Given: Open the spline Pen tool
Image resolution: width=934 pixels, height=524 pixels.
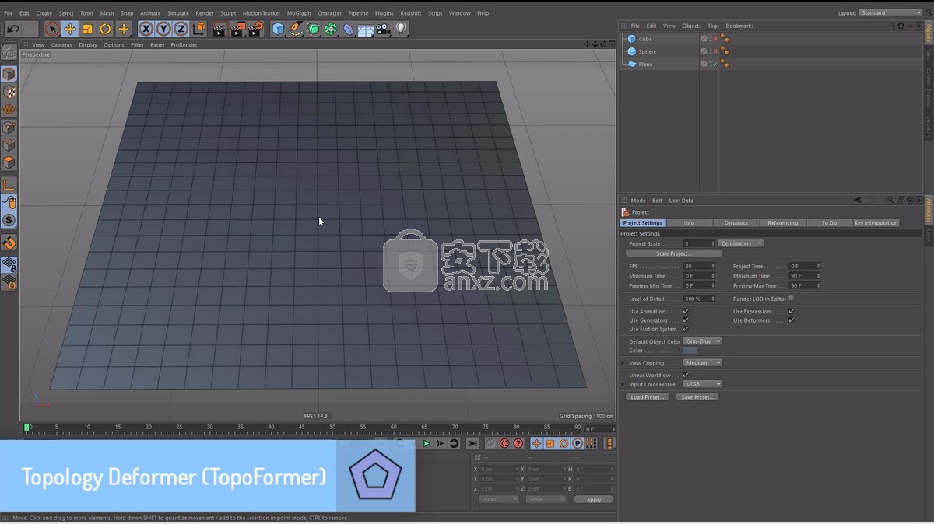Looking at the screenshot, I should click(296, 29).
